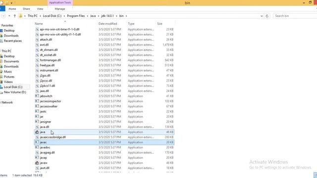Navigate to Java breadcrumb segment
Image resolution: width=317 pixels, height=178 pixels.
(x=93, y=16)
